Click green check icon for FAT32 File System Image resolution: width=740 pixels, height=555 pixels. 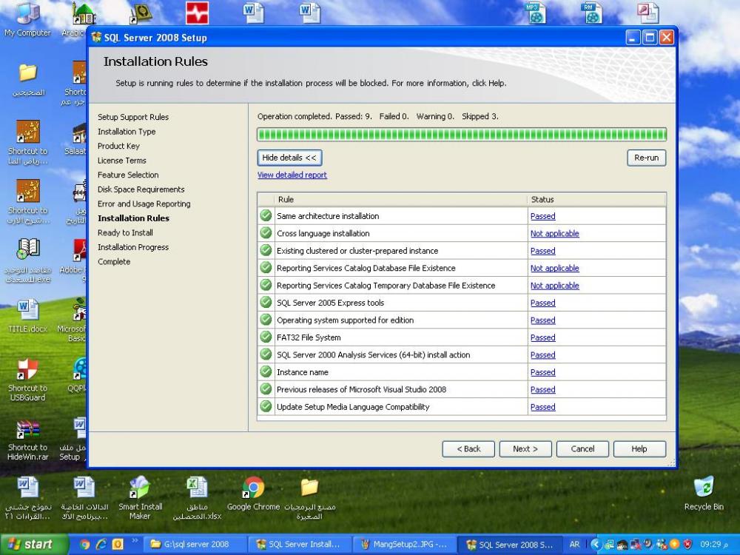(266, 337)
